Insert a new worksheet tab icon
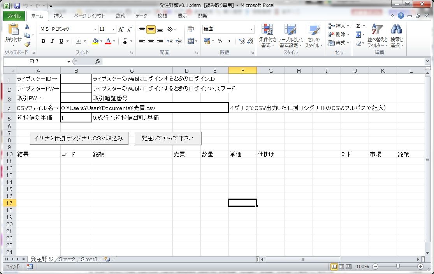This screenshot has width=434, height=274. pos(107,259)
